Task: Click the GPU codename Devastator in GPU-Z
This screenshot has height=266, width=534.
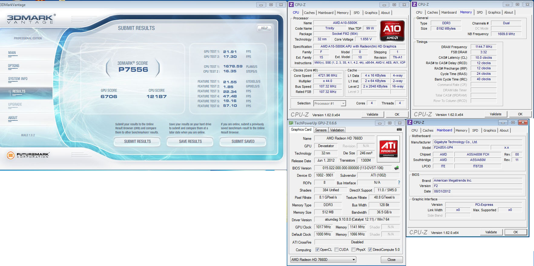Action: (326, 146)
